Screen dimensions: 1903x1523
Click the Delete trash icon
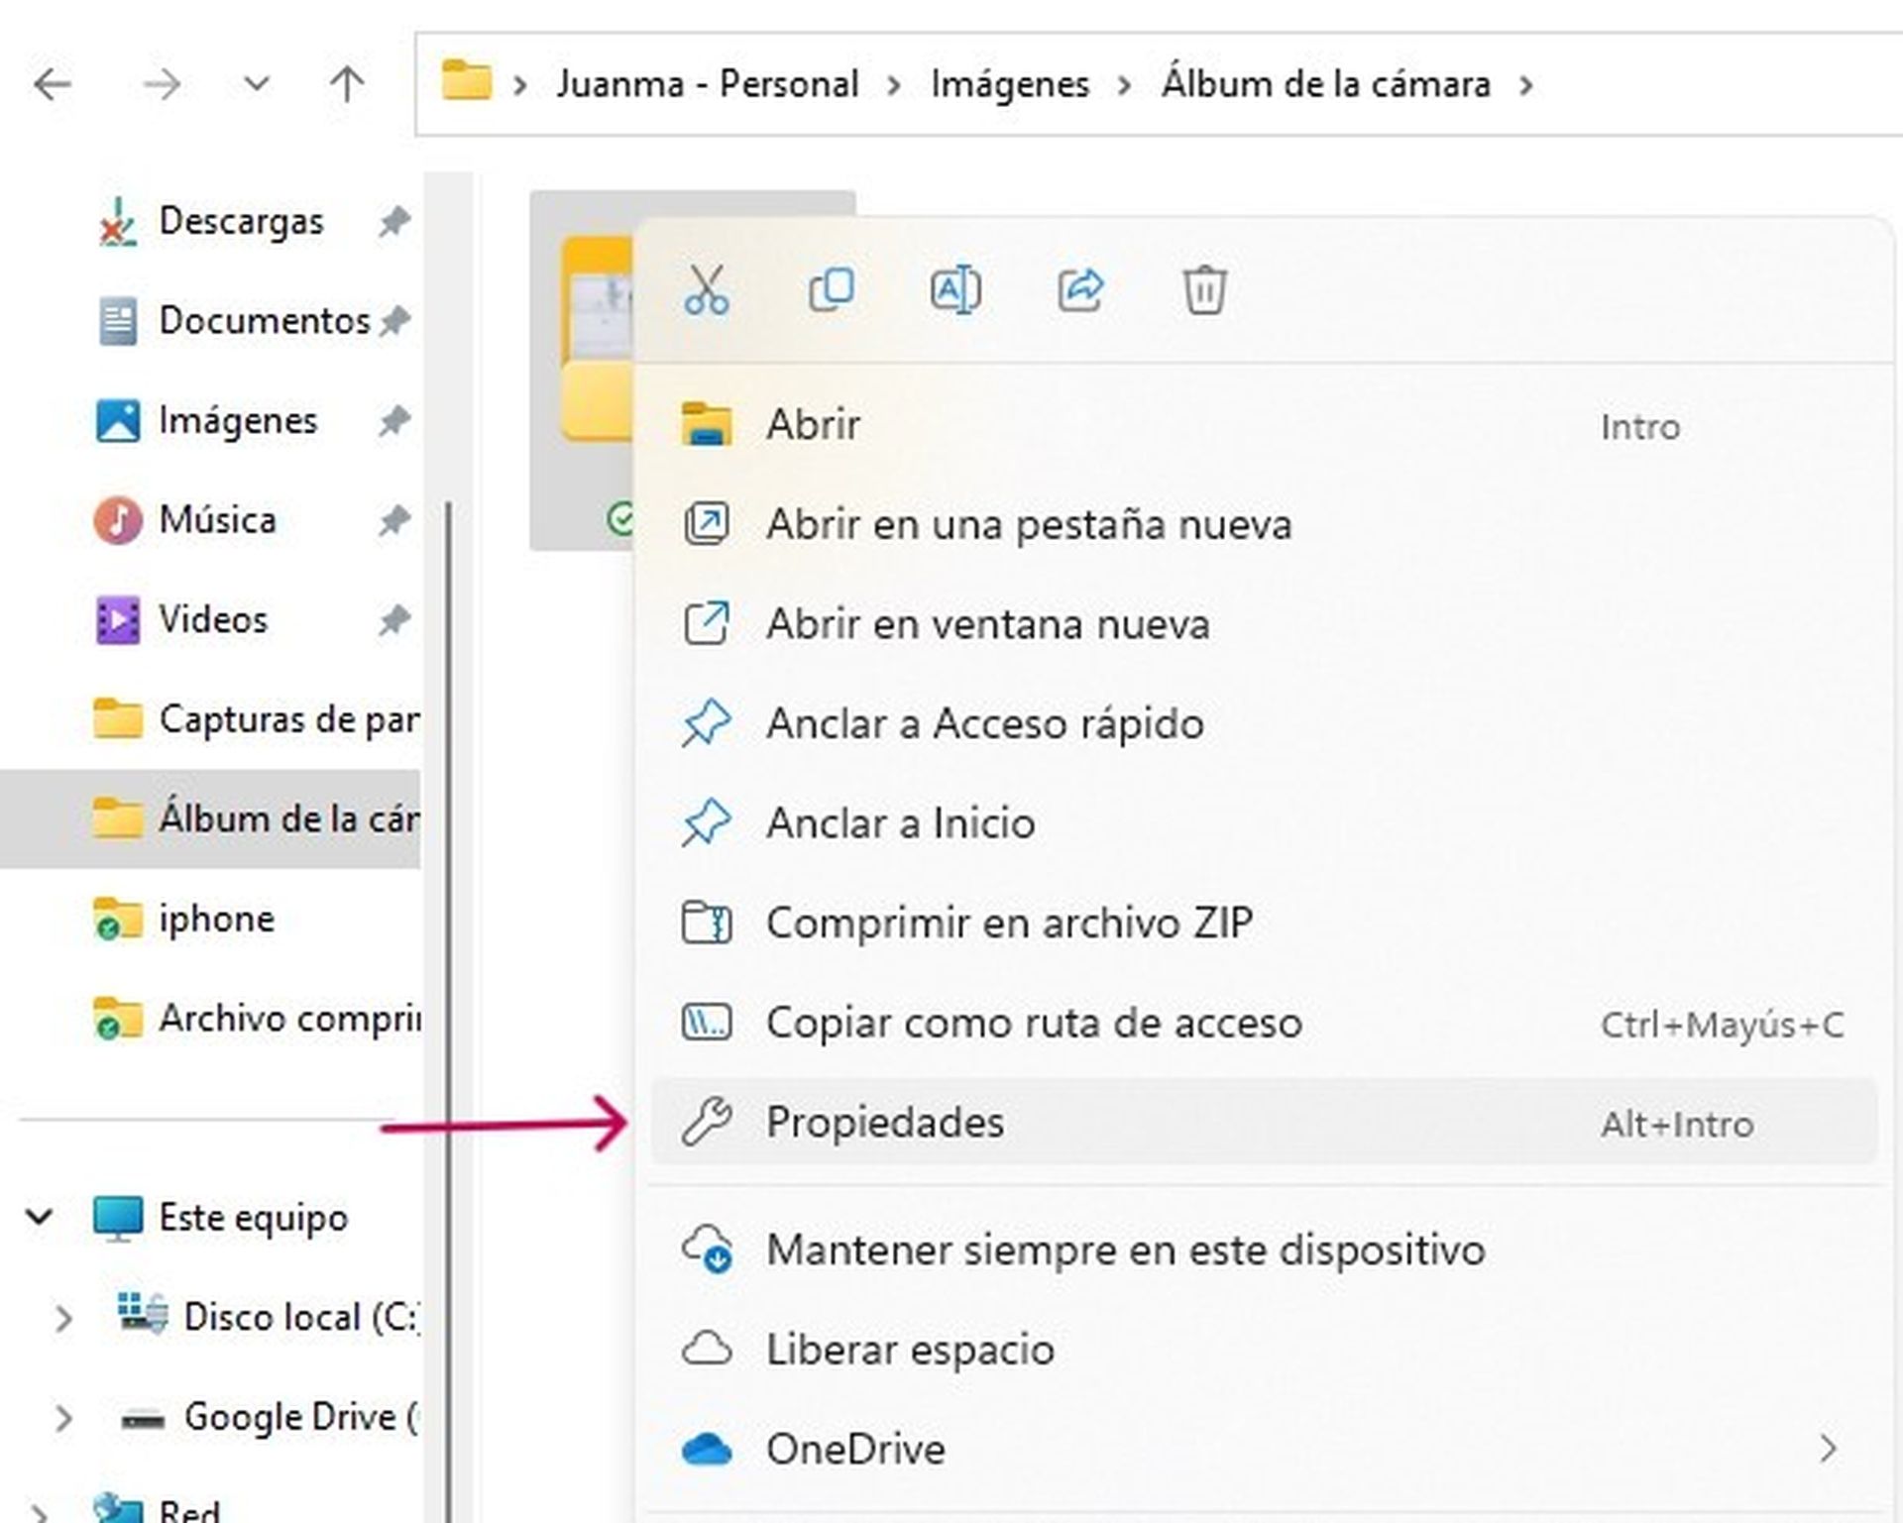click(1205, 290)
